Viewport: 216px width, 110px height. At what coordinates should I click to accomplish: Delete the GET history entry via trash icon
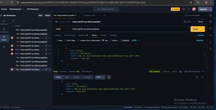tap(46, 38)
